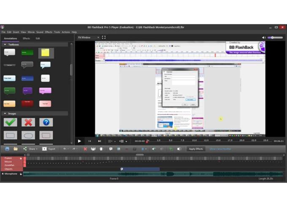The height and width of the screenshot is (215, 287).
Task: Switch to the Effects tab
Action: (x=26, y=38)
